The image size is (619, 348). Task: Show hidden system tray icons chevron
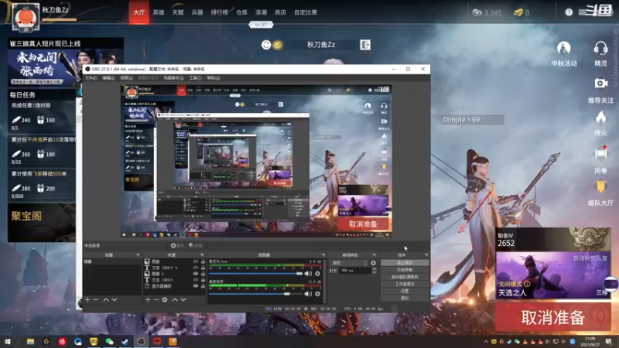coord(486,342)
